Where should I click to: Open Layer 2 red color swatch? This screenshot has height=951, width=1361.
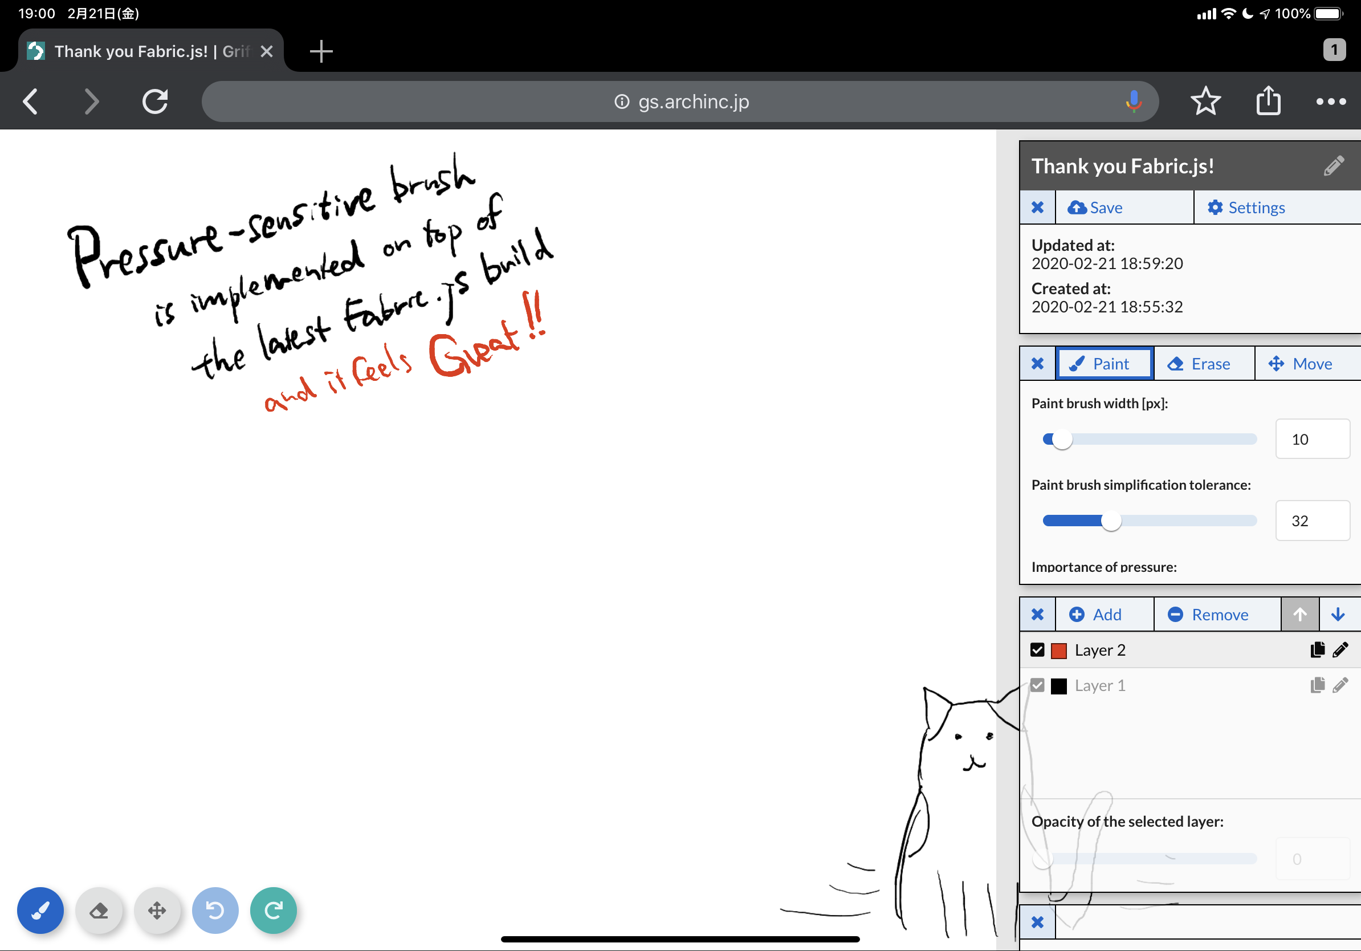pos(1059,651)
